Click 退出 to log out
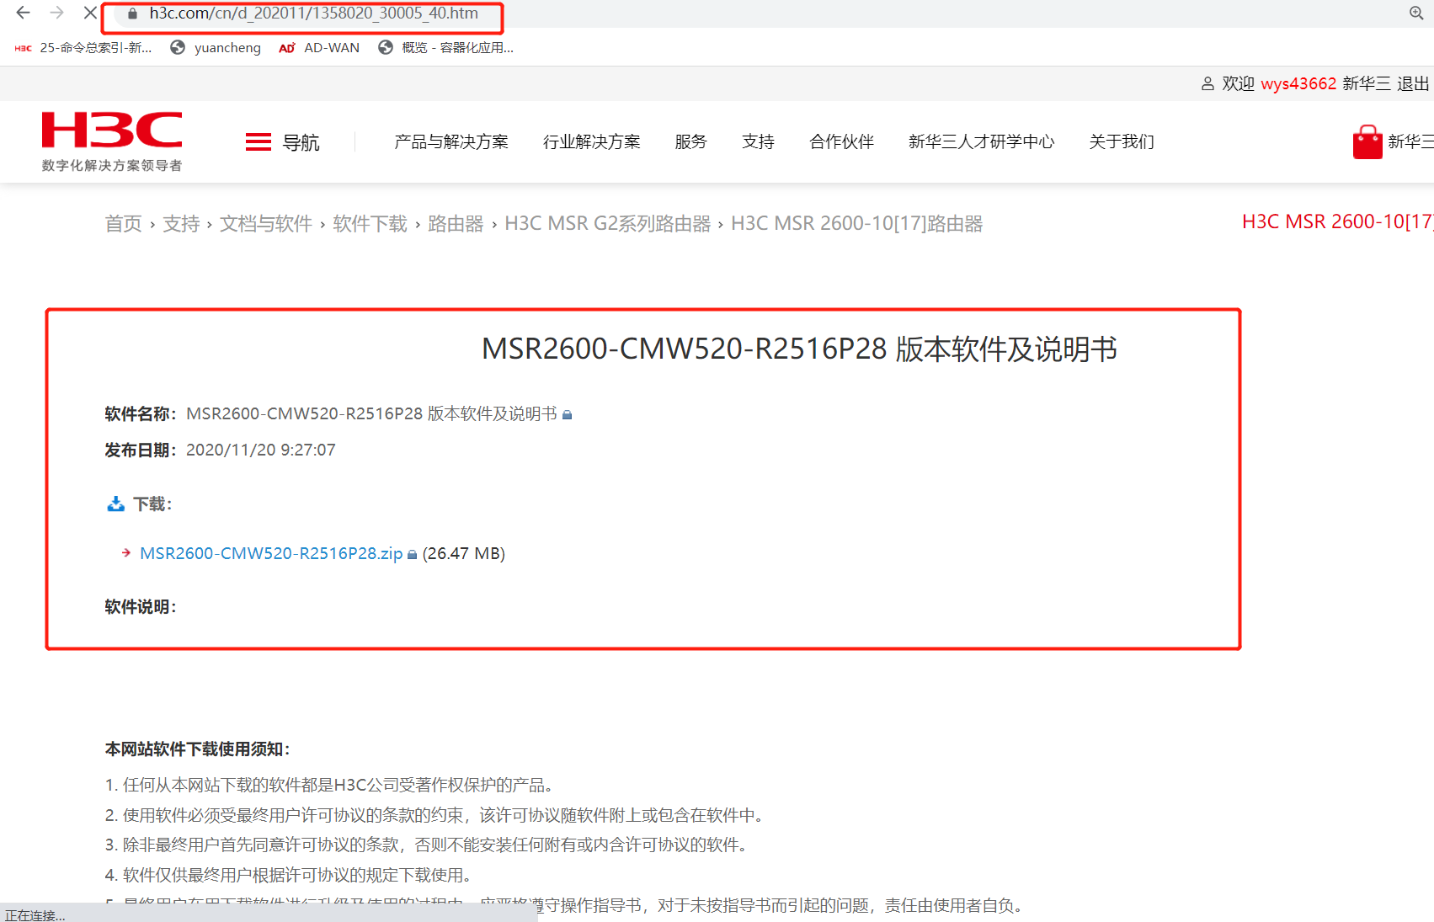 (1413, 83)
